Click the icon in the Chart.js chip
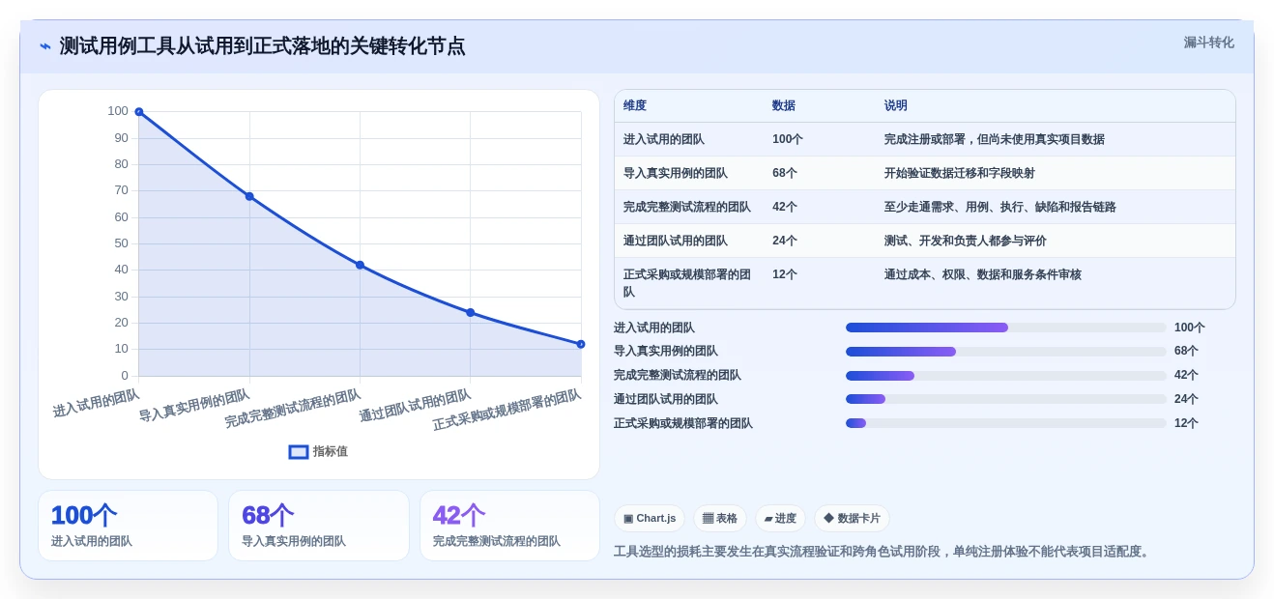 628,519
